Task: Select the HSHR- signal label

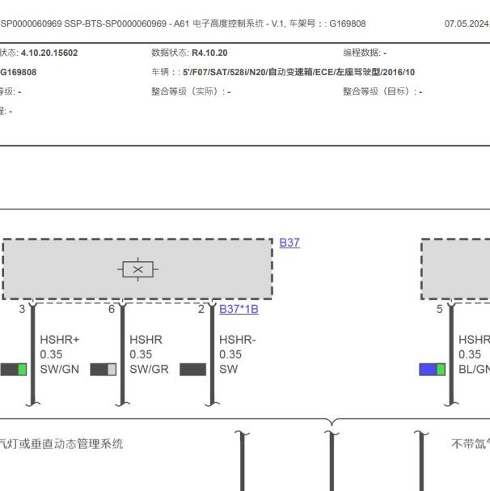Action: (238, 340)
